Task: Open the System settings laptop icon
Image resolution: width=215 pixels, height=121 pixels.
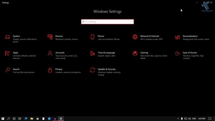Action: pos(7,37)
